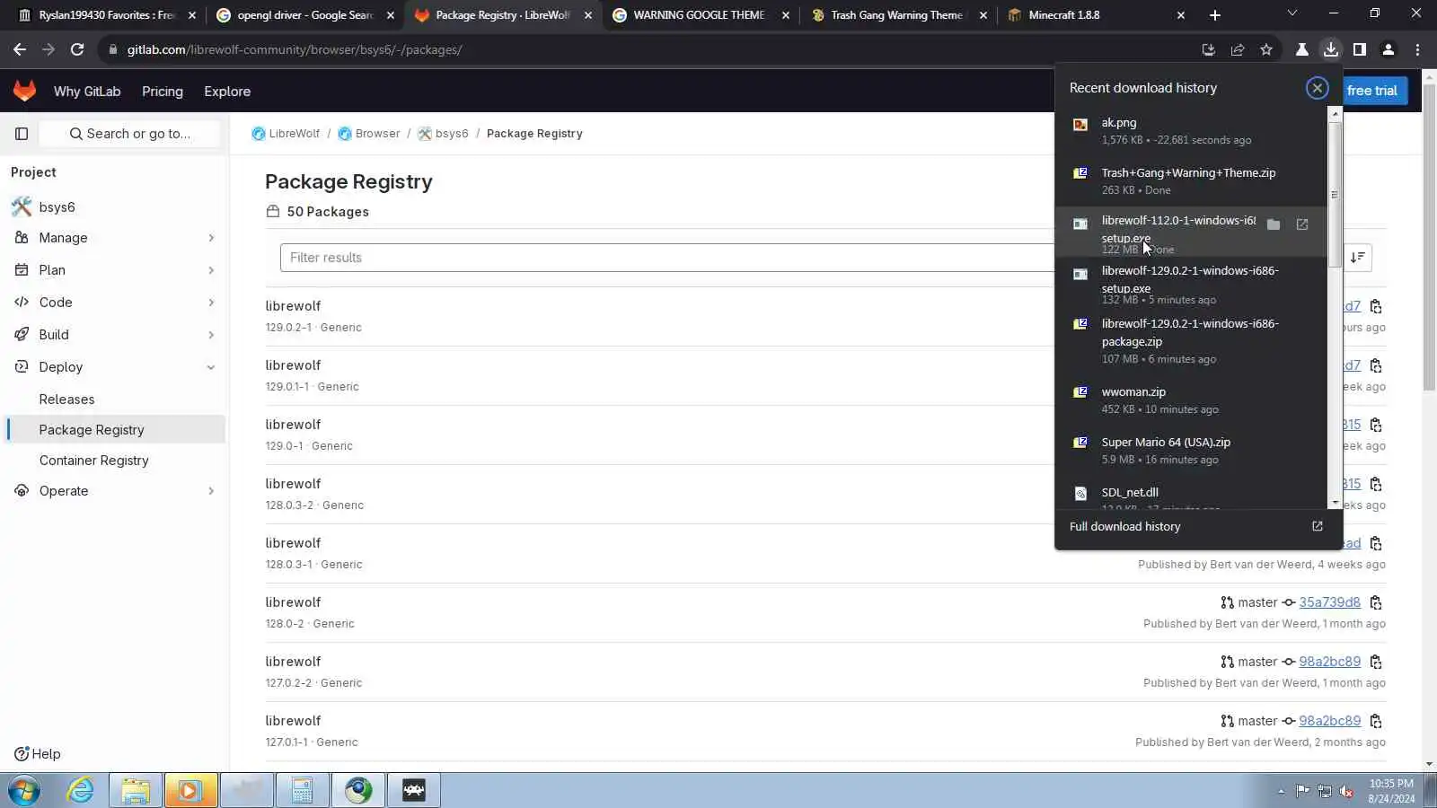The image size is (1437, 808).
Task: Close the Minecraft 1.8.8 tab
Action: (x=1180, y=15)
